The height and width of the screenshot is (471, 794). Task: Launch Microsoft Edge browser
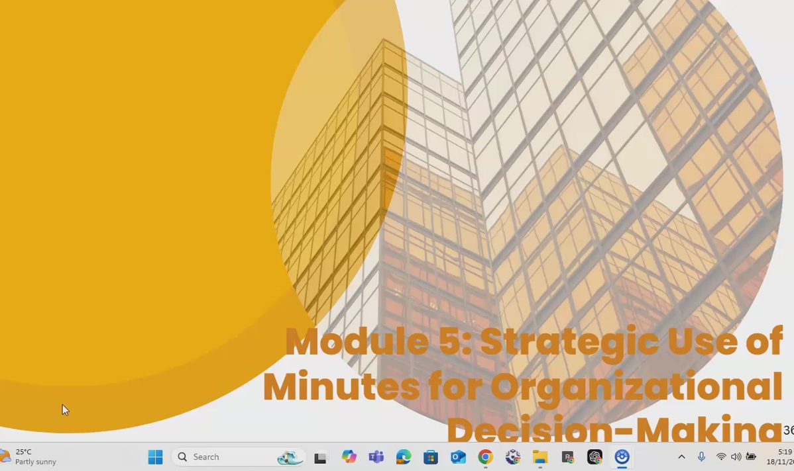404,457
